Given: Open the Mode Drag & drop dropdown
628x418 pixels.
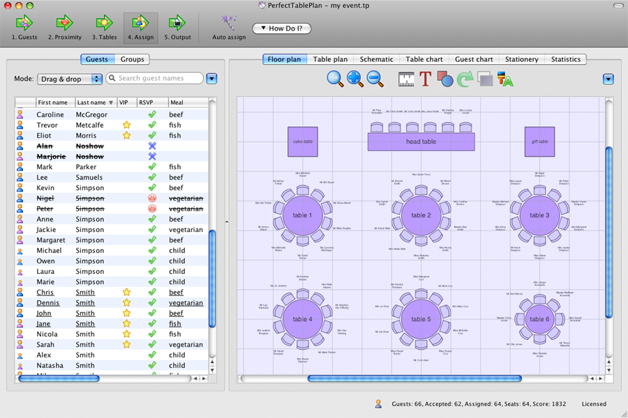Looking at the screenshot, I should coord(70,79).
